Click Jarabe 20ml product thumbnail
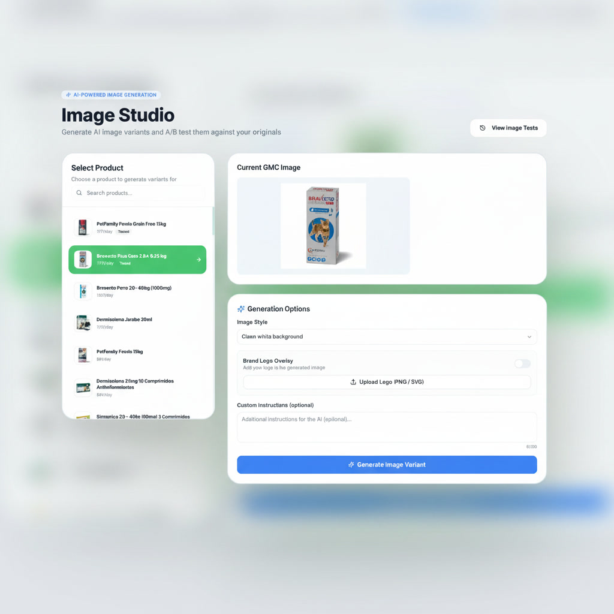Viewport: 614px width, 614px height. [x=83, y=323]
